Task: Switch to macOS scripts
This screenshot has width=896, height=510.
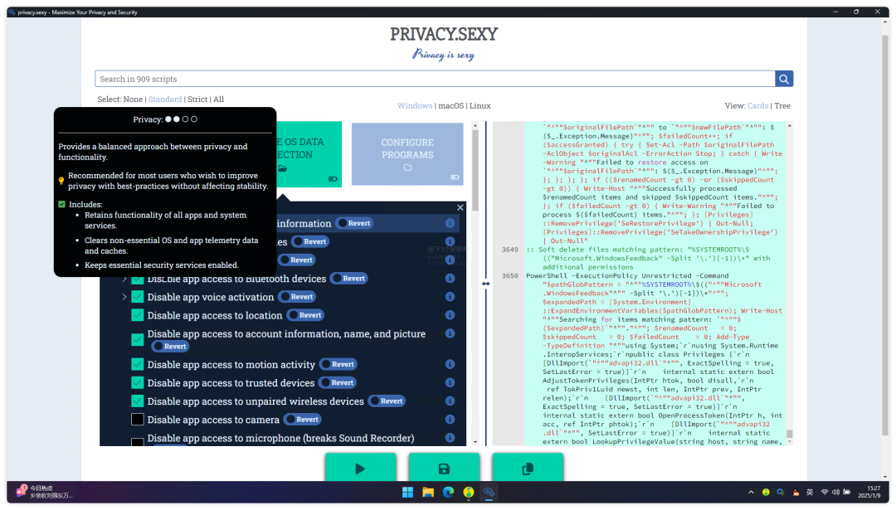Action: 450,105
